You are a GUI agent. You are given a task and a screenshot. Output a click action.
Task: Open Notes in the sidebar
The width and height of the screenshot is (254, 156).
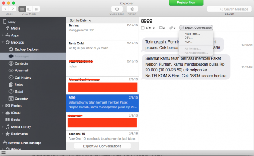click(19, 85)
